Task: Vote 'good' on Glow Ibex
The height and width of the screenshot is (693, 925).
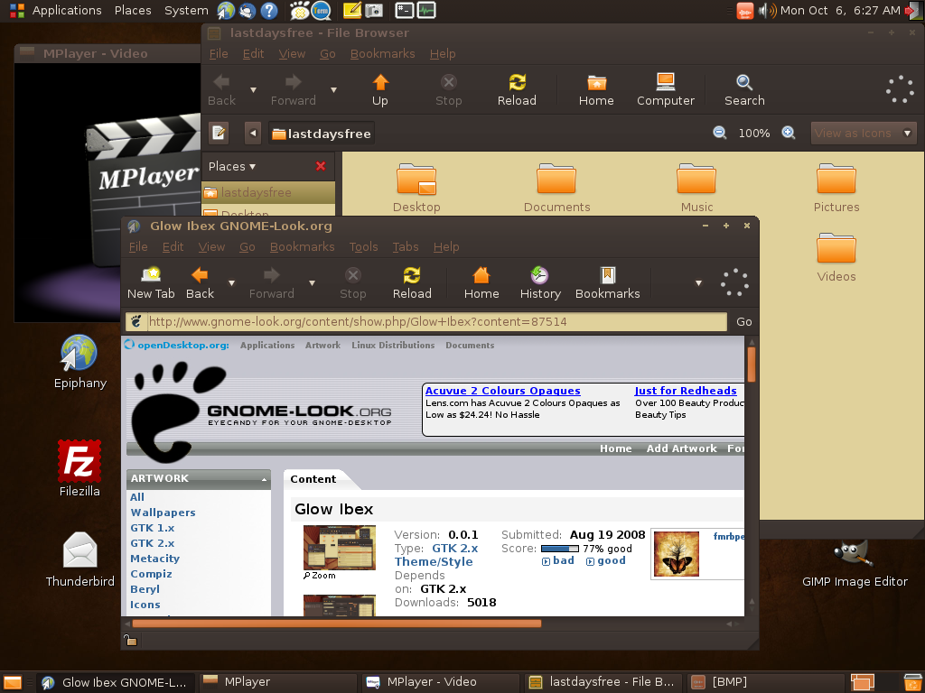Action: (x=606, y=561)
